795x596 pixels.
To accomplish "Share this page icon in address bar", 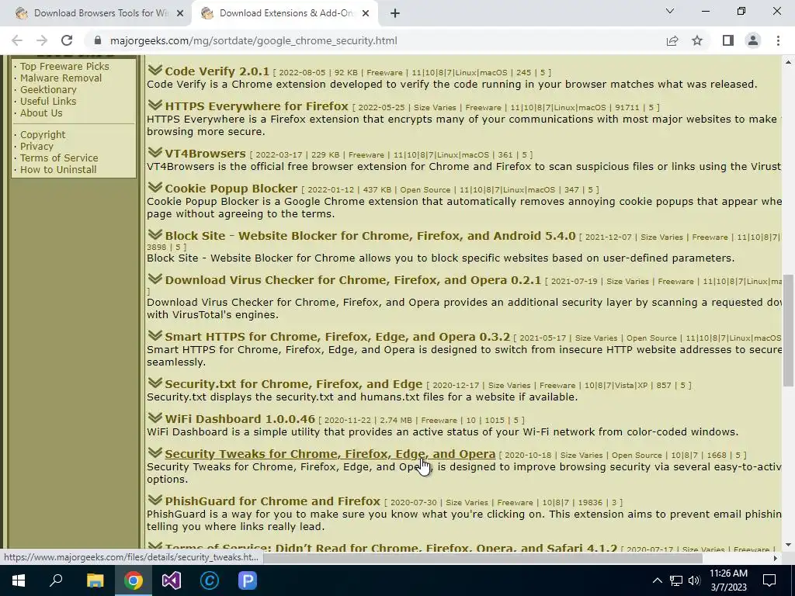I will click(672, 40).
